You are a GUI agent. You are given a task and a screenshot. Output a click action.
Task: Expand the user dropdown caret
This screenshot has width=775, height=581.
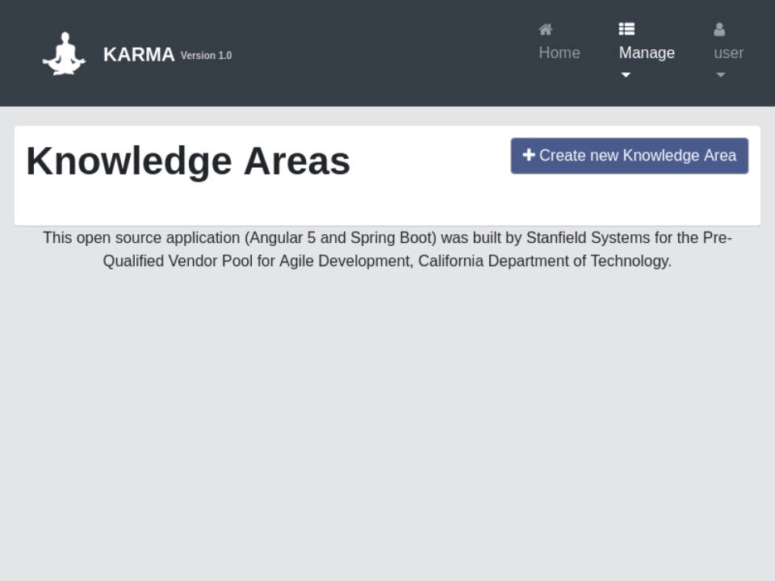tap(721, 75)
